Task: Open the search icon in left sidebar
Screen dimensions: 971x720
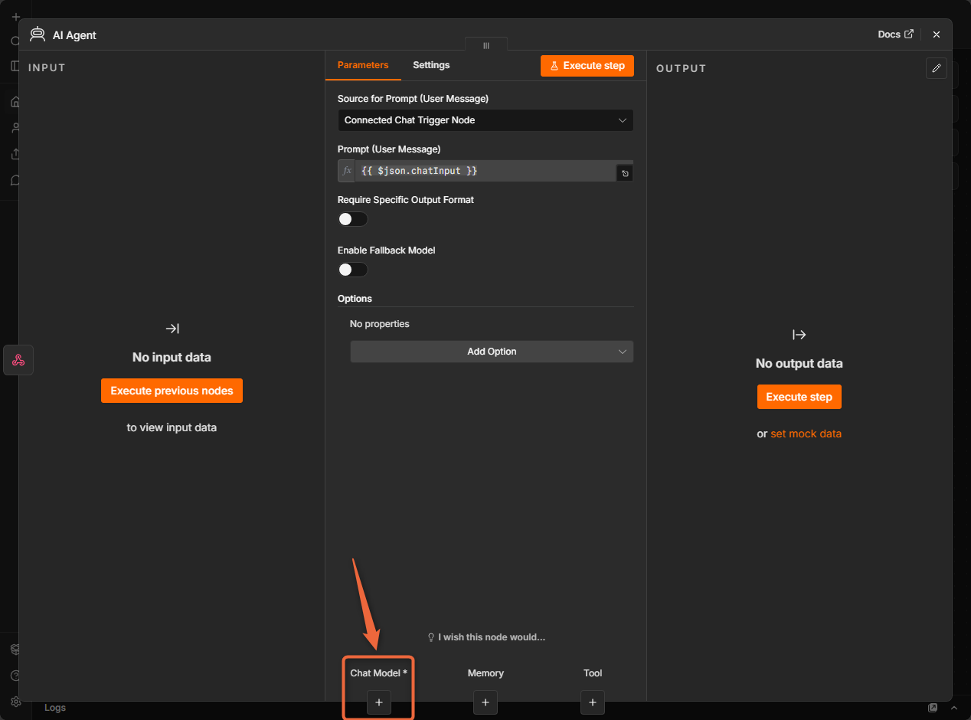Action: 15,41
